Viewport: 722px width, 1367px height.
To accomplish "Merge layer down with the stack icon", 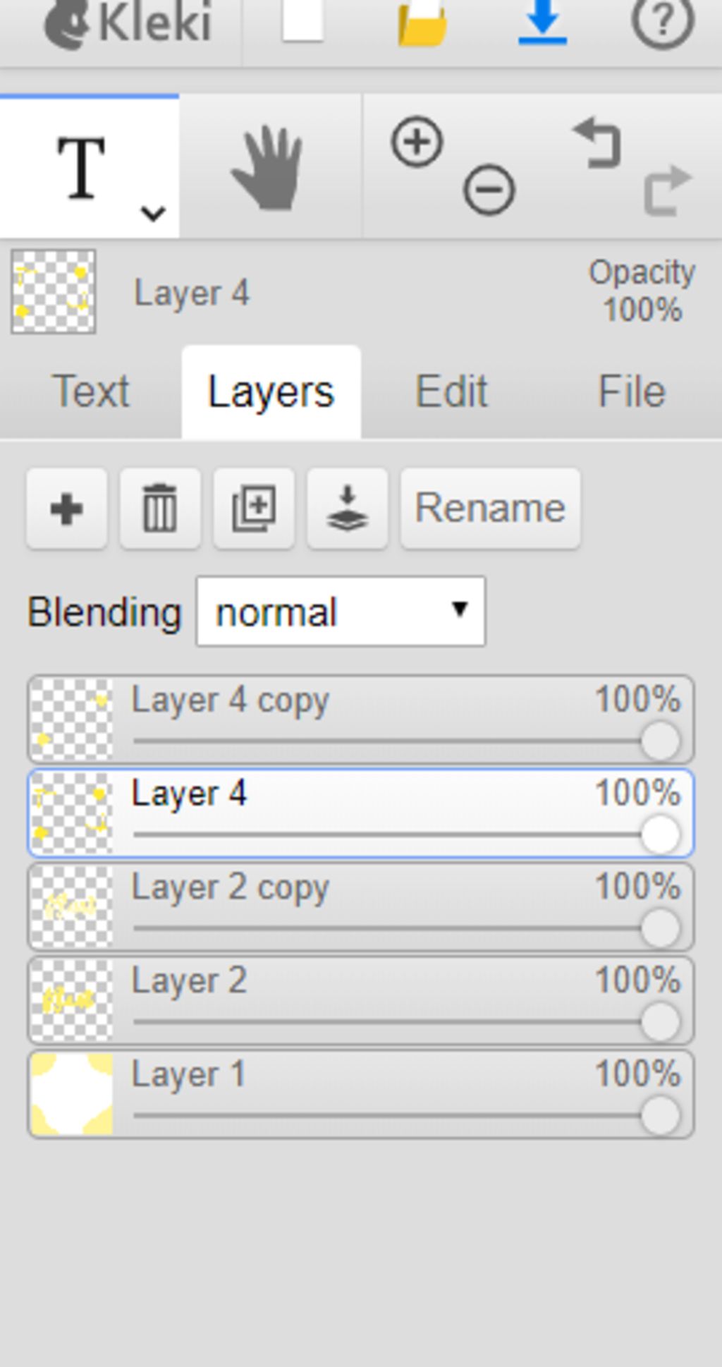I will (x=348, y=508).
